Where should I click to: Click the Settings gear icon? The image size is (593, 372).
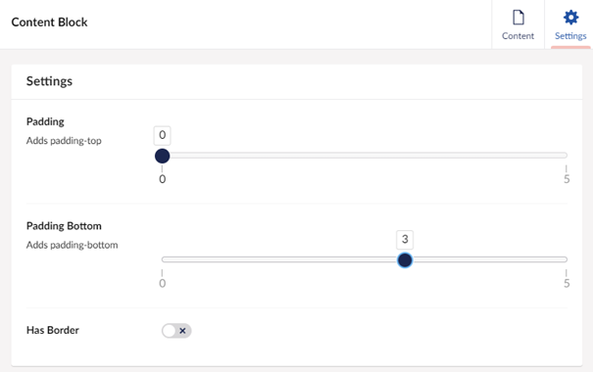(x=570, y=18)
